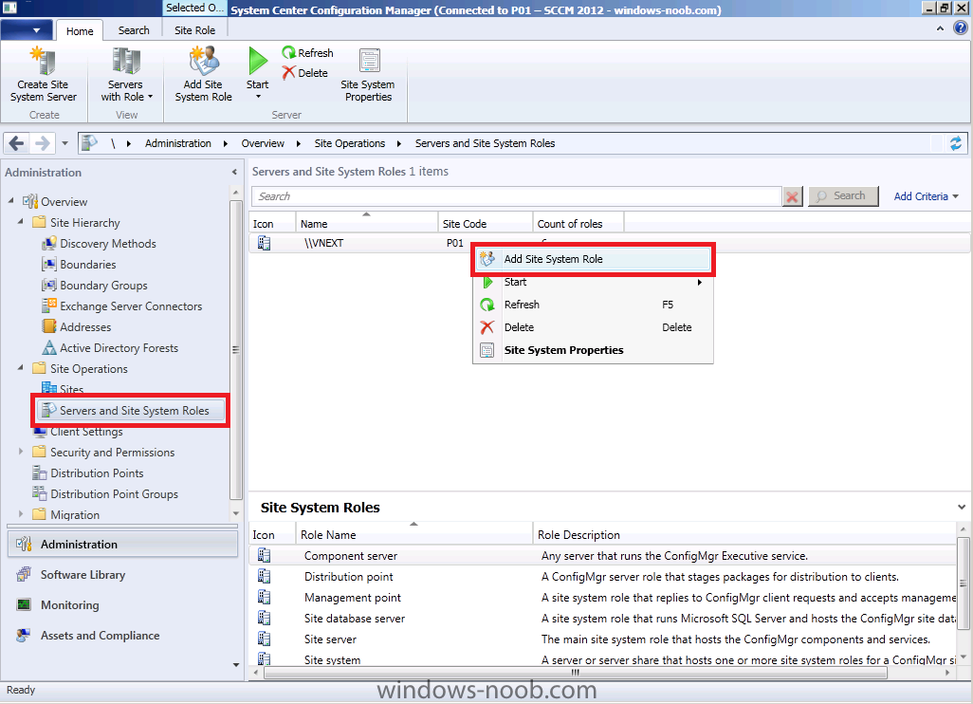Viewport: 973px width, 704px height.
Task: Open the application menu dropdown button
Action: pos(27,30)
